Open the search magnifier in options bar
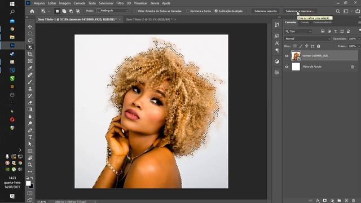 click(337, 11)
